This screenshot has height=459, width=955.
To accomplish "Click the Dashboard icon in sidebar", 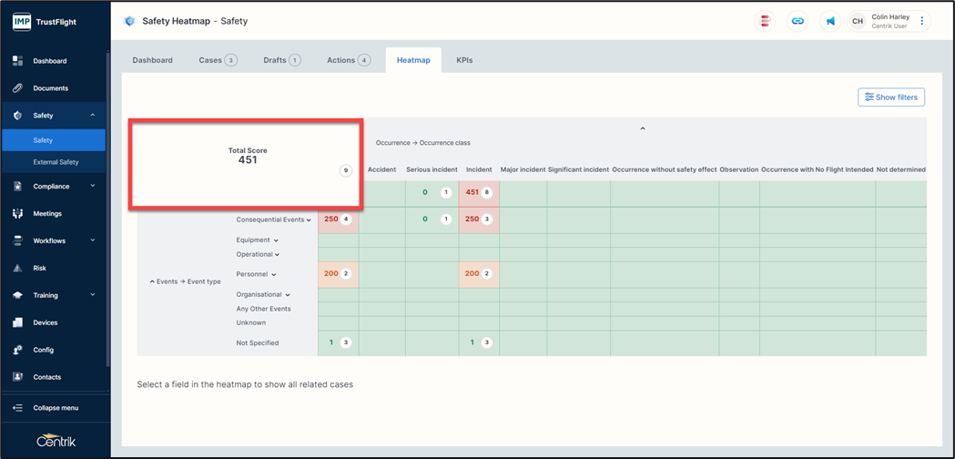I will [17, 61].
